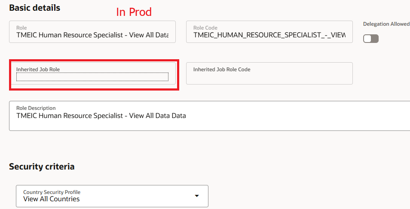410x209 pixels.
Task: Click the View All Countries value
Action: point(52,199)
